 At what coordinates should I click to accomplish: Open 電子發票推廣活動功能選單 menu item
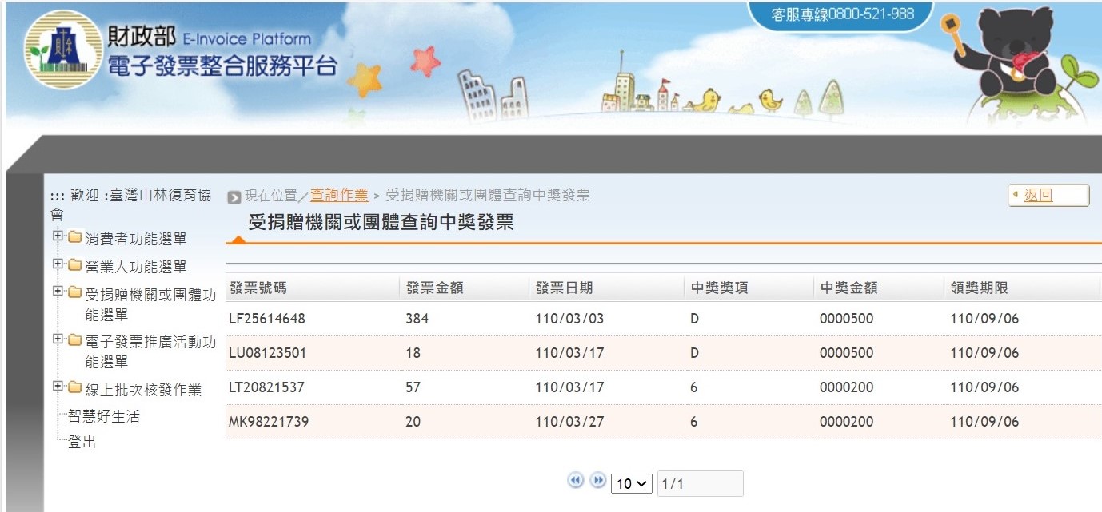(x=150, y=352)
